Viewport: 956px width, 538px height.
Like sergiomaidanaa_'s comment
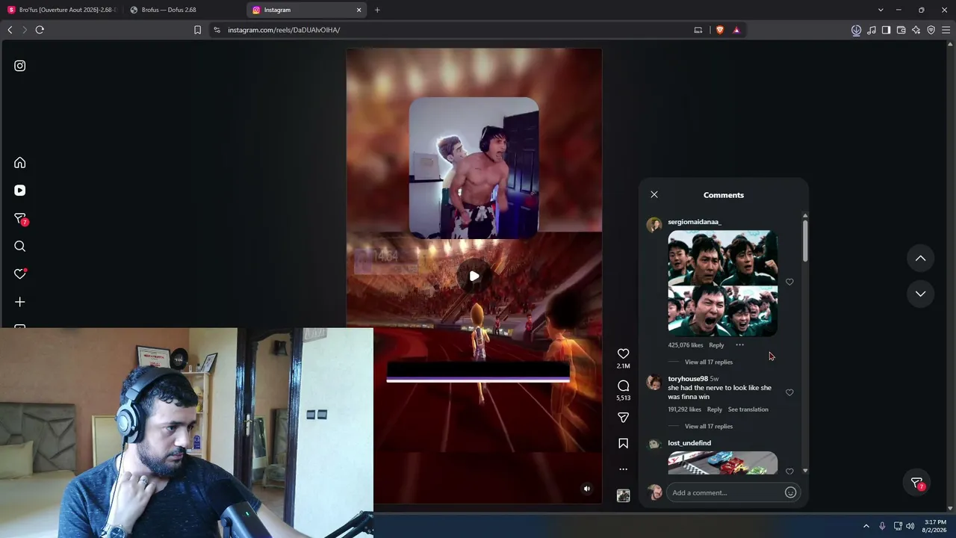pyautogui.click(x=789, y=282)
